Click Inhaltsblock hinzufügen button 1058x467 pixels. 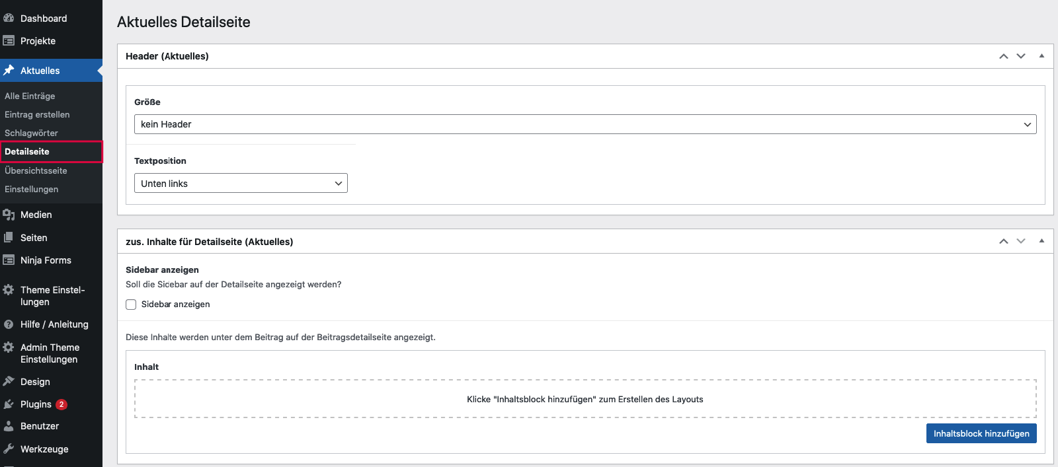(981, 433)
